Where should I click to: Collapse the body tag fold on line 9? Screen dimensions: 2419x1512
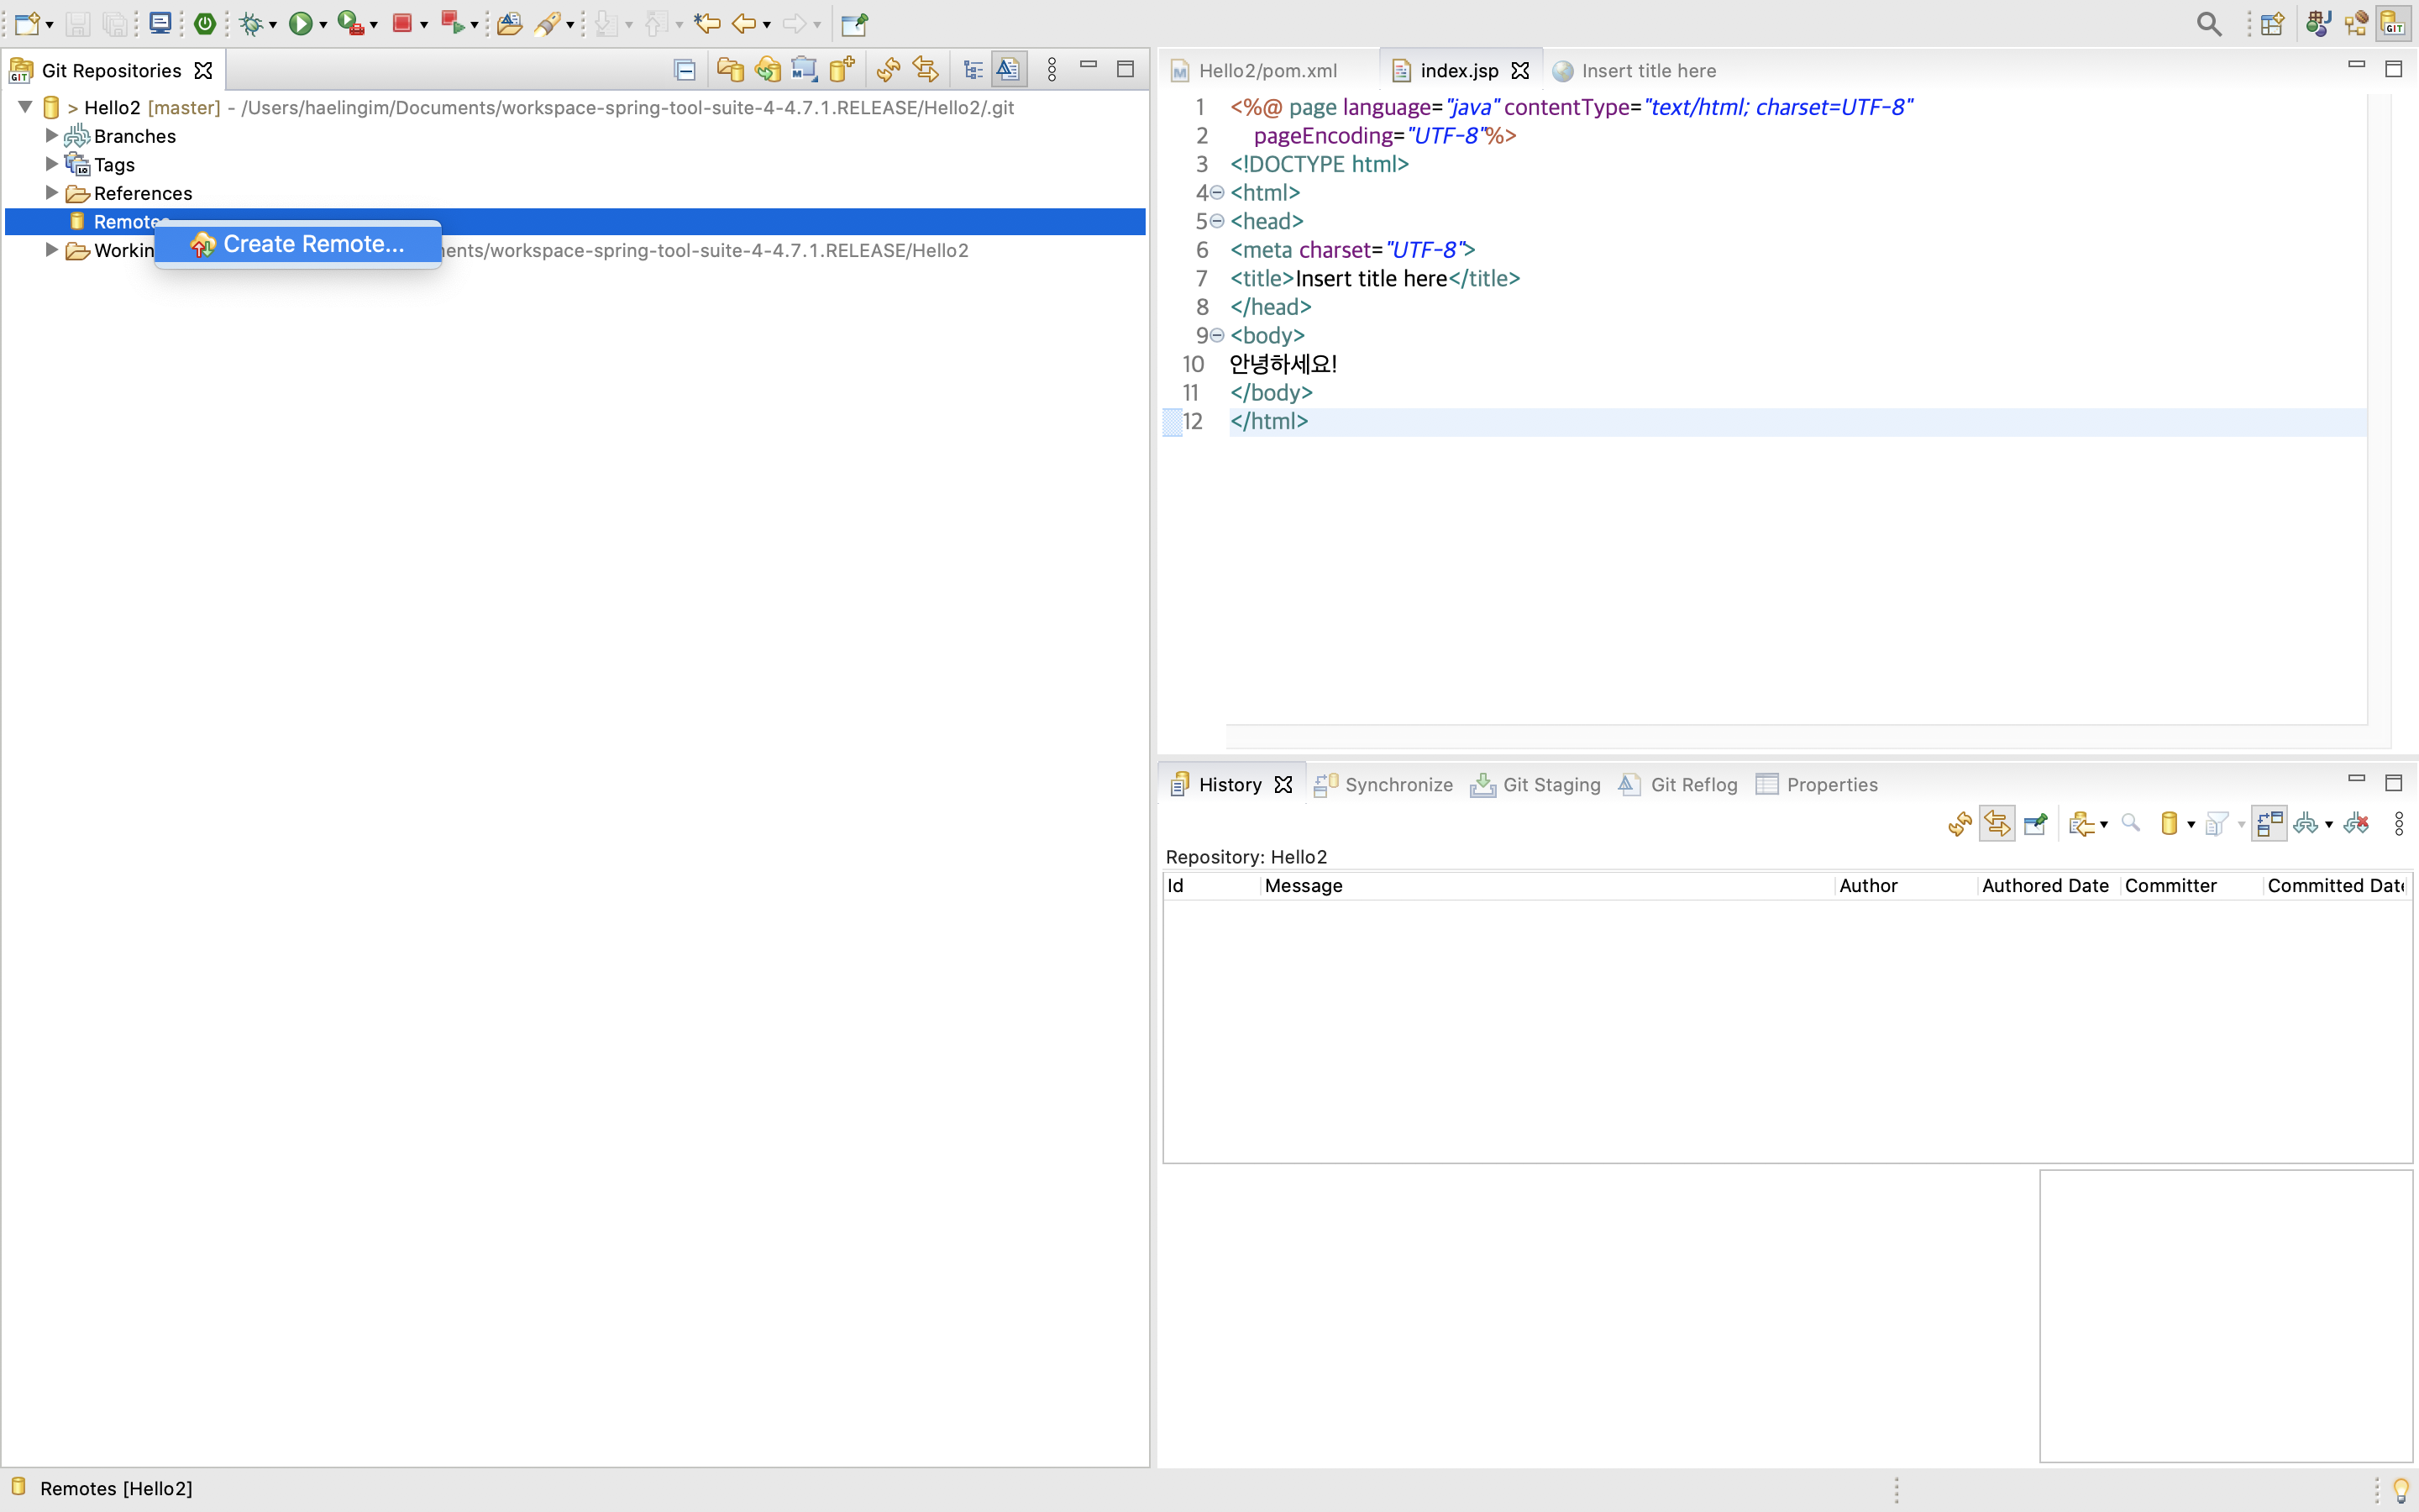(1218, 335)
